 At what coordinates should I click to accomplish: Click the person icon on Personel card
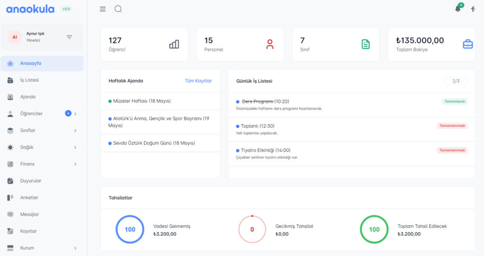click(270, 44)
